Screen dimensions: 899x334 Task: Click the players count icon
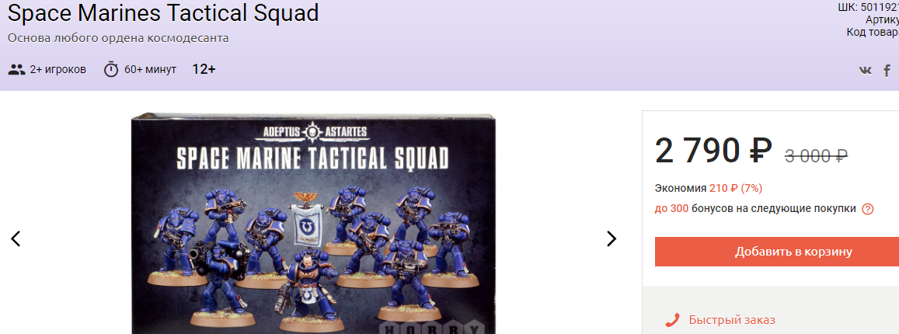point(17,70)
